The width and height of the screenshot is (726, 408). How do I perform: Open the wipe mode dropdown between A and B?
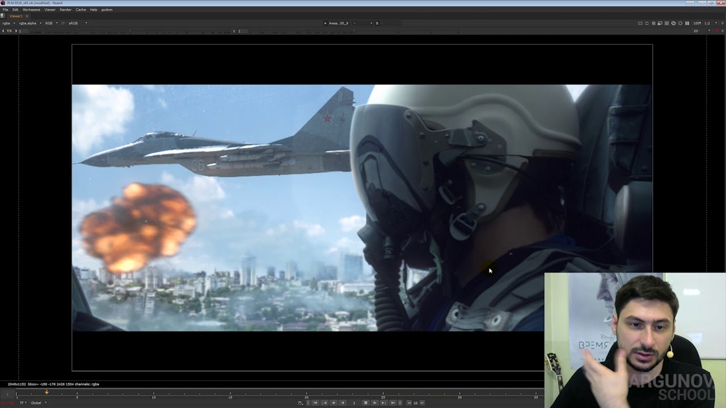363,23
